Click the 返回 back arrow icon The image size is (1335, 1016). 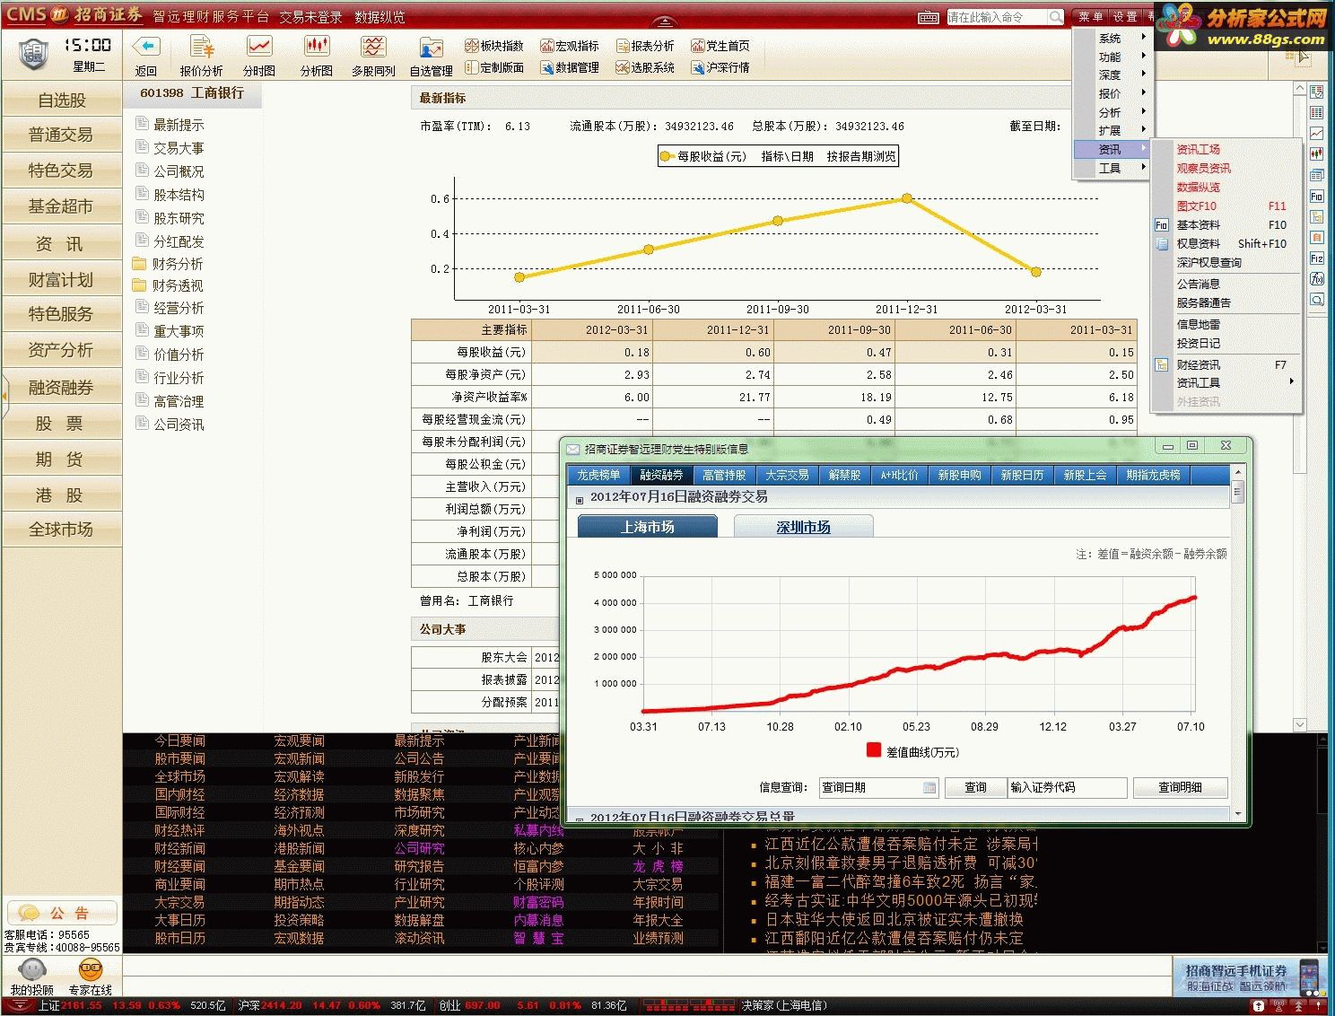(145, 46)
